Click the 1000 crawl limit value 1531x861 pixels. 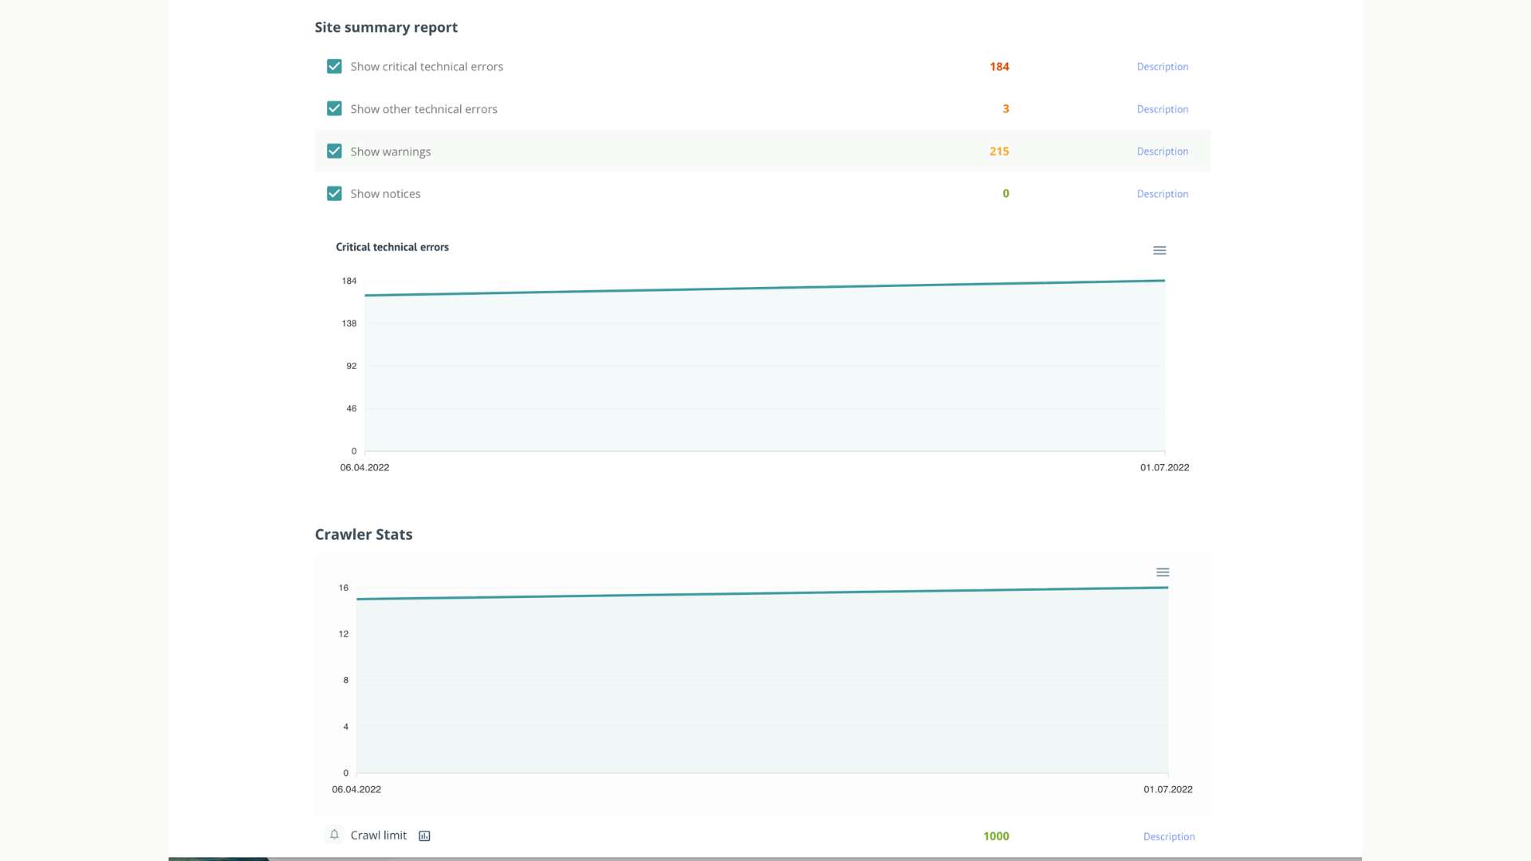(x=996, y=835)
